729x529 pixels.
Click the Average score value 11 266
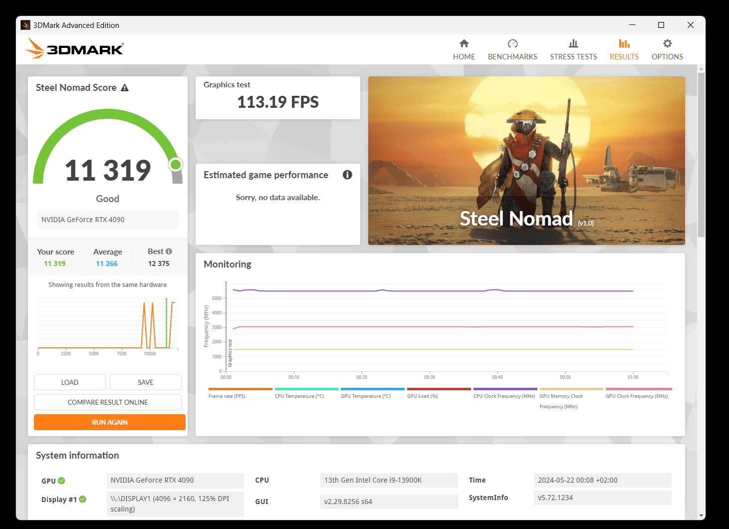point(107,264)
